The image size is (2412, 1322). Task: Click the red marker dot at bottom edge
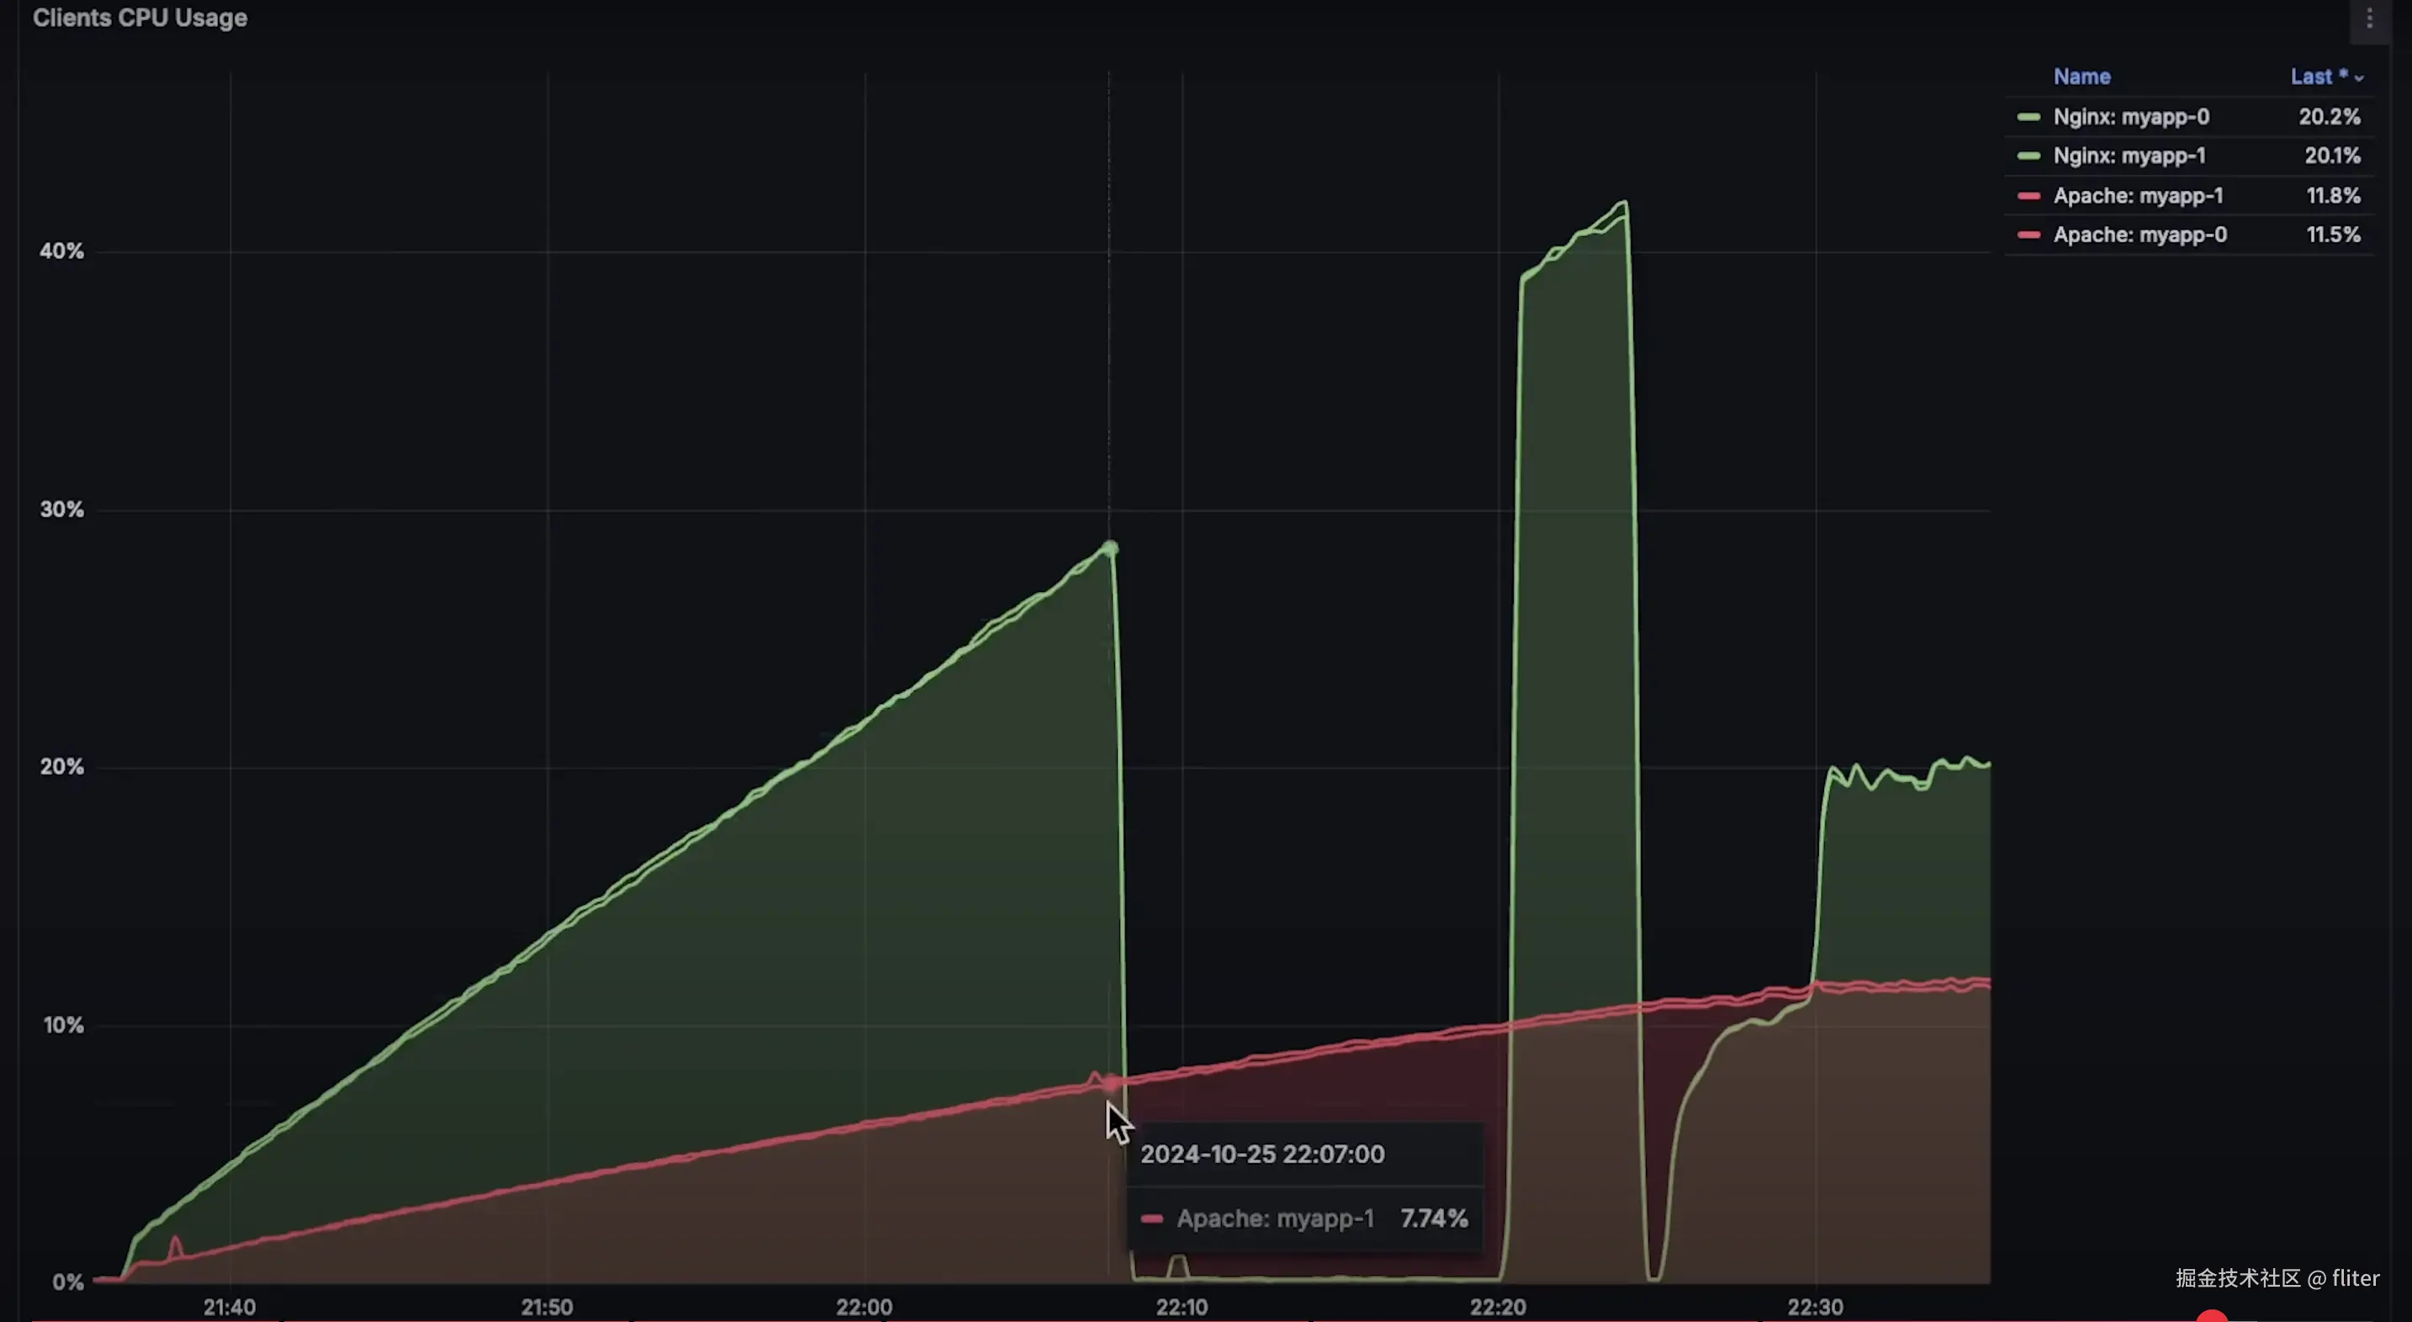[x=2212, y=1316]
